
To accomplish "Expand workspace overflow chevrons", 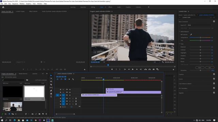I will 149,7.
